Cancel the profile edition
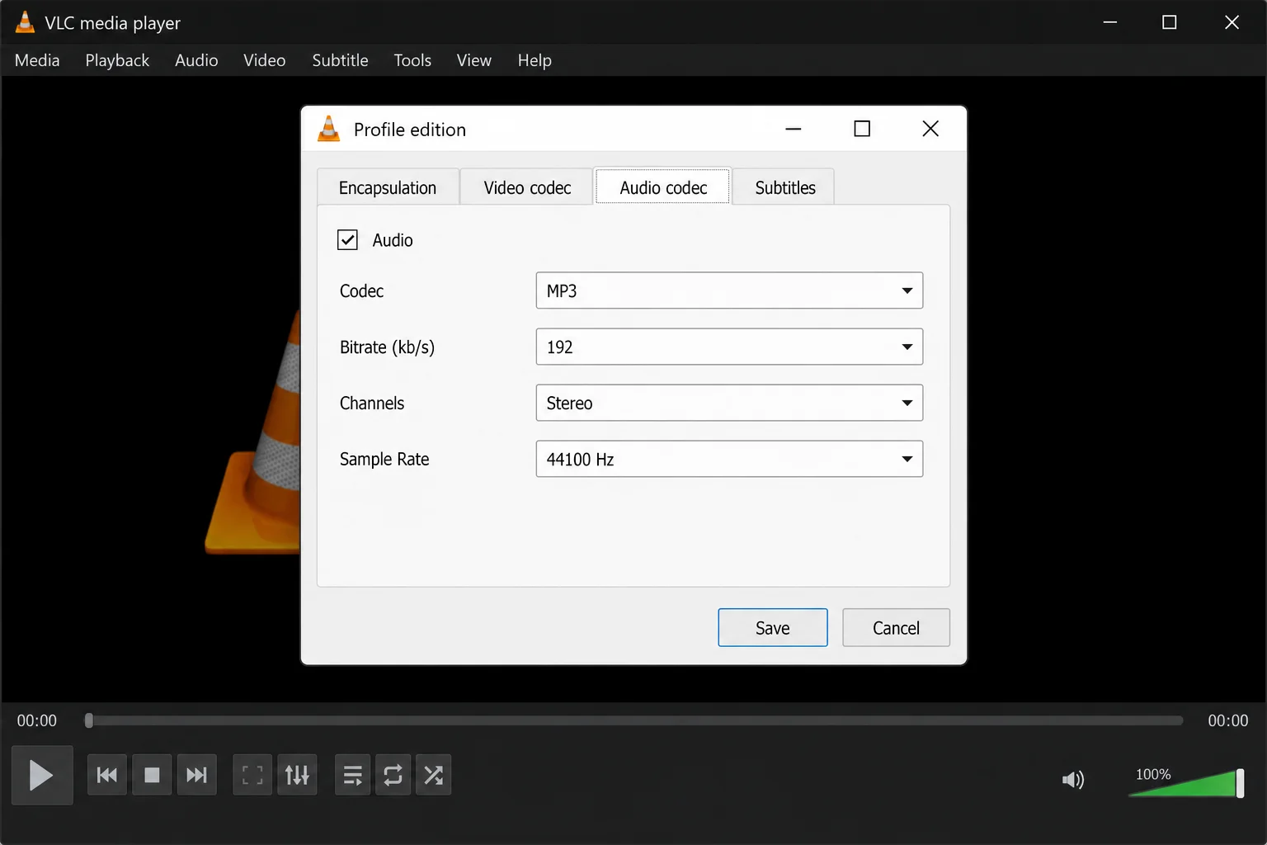The image size is (1267, 845). (x=896, y=628)
